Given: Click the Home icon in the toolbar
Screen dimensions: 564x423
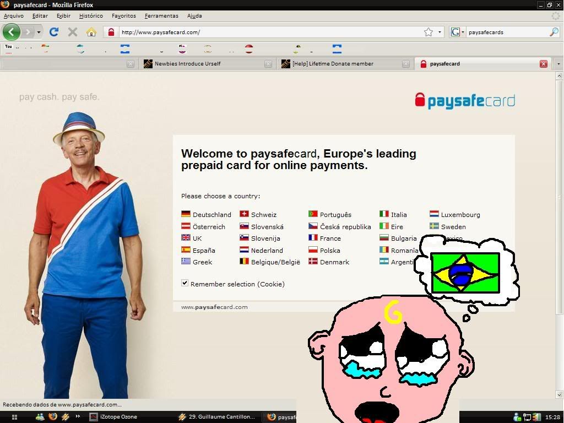Looking at the screenshot, I should coord(91,32).
